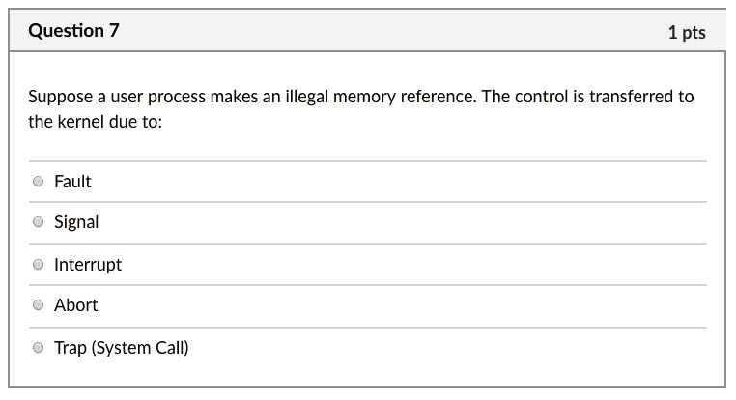Select the Trap (System Call) radio button
This screenshot has height=400, width=736.
coord(39,347)
